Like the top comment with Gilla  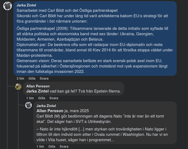[32, 79]
